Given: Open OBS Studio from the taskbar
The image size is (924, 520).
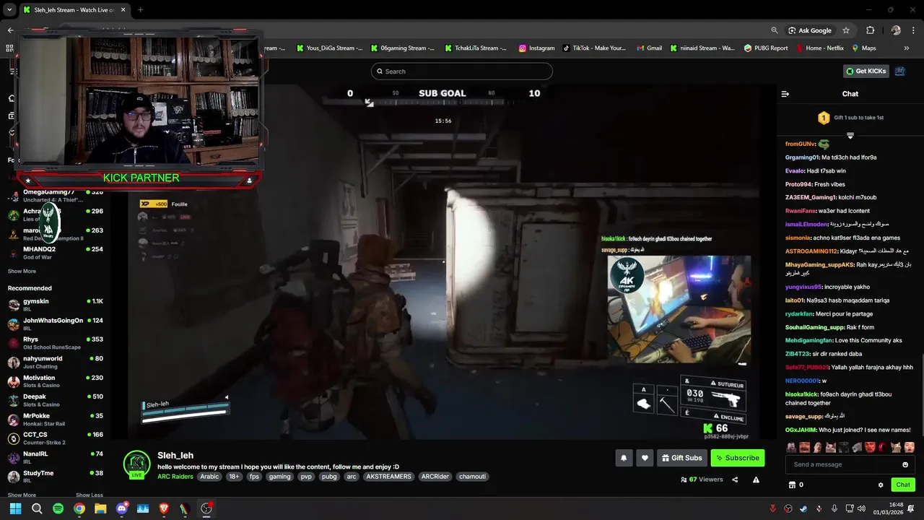Looking at the screenshot, I should 206,508.
